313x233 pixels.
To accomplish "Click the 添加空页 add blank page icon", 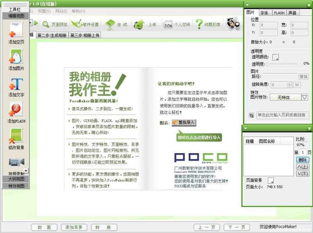I will point(16,30).
